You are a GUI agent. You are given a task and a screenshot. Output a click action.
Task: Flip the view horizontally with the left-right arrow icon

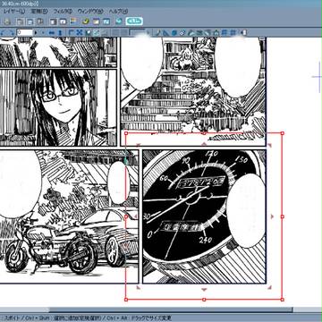(52, 32)
